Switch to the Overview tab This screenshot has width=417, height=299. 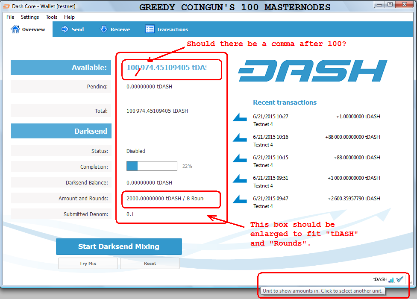point(28,29)
